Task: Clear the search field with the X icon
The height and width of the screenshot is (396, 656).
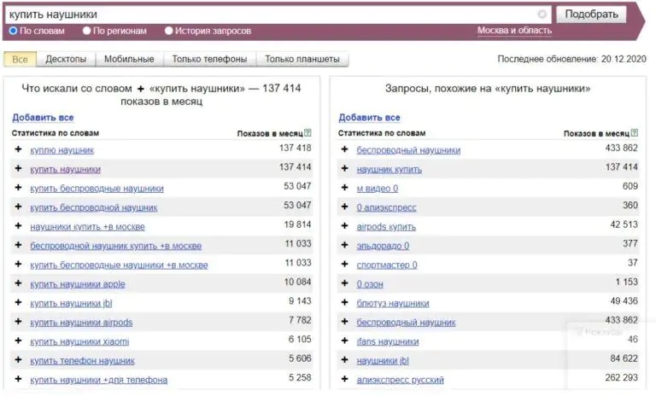Action: coord(542,15)
